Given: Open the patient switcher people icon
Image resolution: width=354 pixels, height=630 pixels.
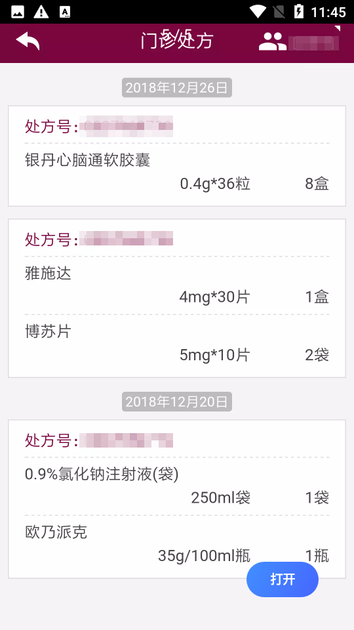Looking at the screenshot, I should pos(273,41).
